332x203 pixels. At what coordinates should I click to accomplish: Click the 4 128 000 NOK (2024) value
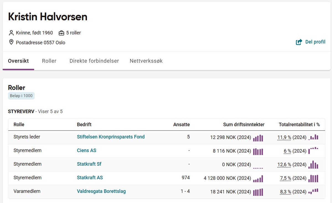[x=227, y=178]
